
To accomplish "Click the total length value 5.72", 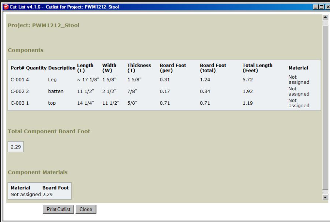I will click(x=248, y=79).
